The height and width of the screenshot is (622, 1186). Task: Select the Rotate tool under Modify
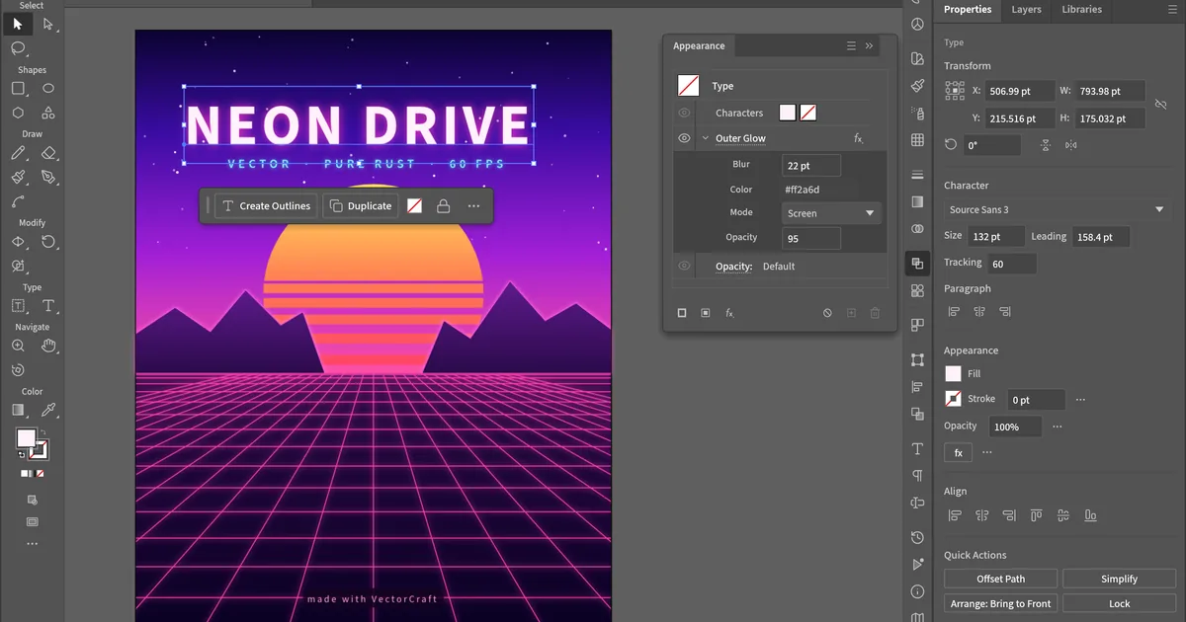(48, 242)
